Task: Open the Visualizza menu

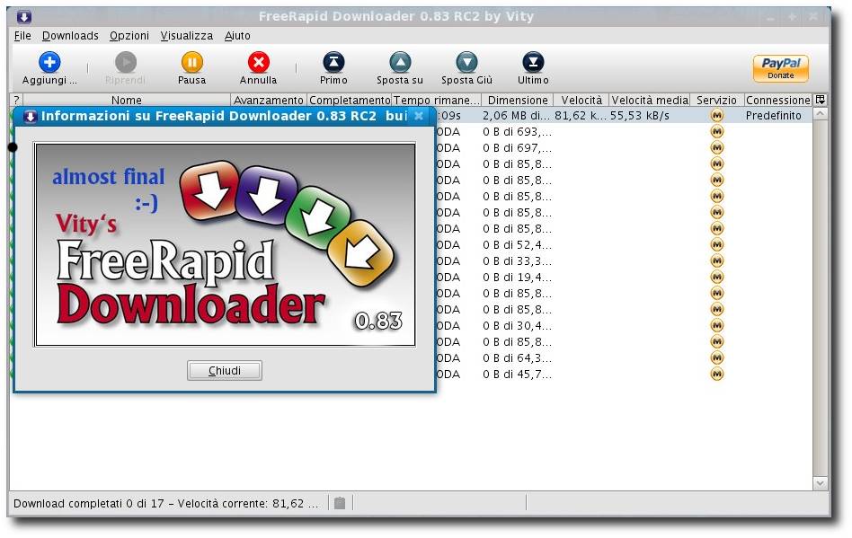Action: click(186, 35)
